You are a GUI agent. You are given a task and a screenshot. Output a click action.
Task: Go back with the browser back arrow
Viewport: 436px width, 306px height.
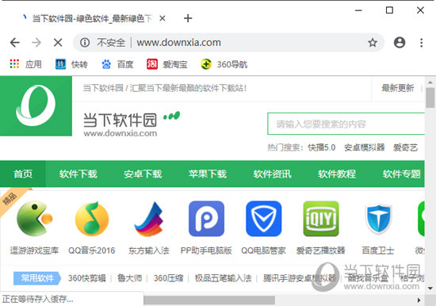pos(15,43)
